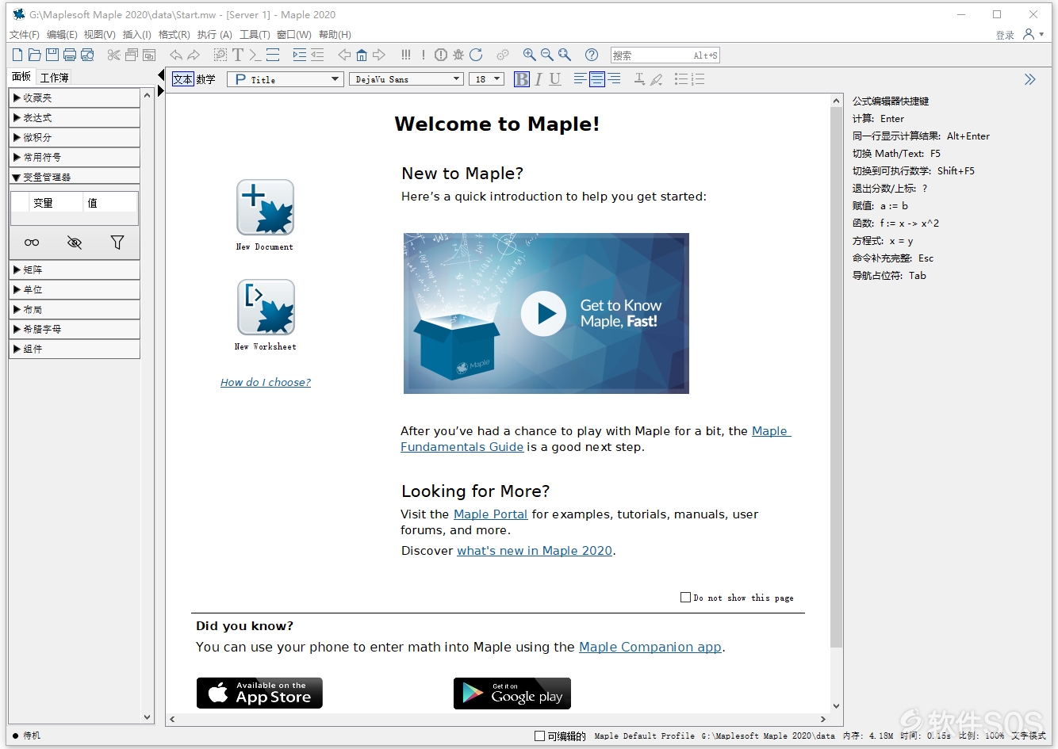Play the Get to Know Maple video
The height and width of the screenshot is (749, 1058).
click(544, 314)
